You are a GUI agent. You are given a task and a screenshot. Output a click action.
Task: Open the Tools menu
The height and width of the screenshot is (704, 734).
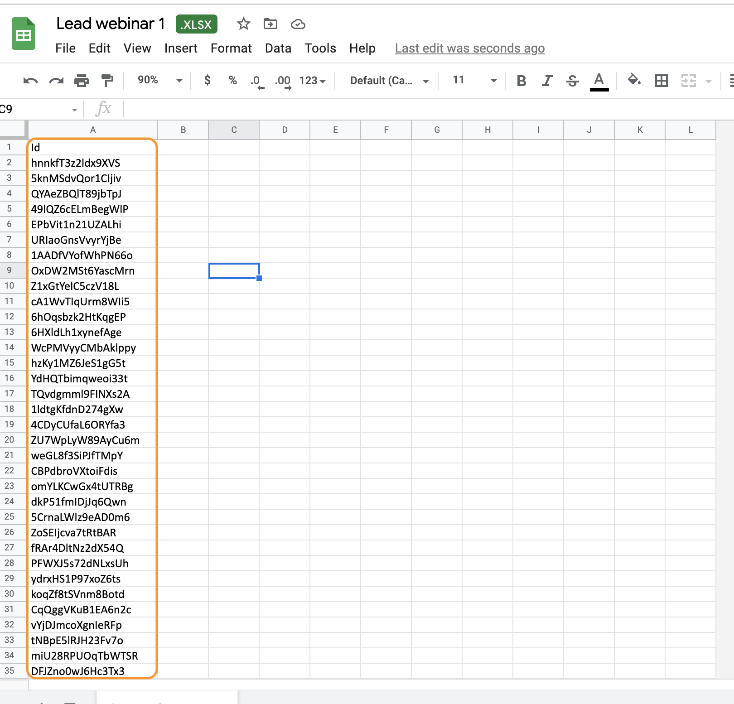point(320,48)
